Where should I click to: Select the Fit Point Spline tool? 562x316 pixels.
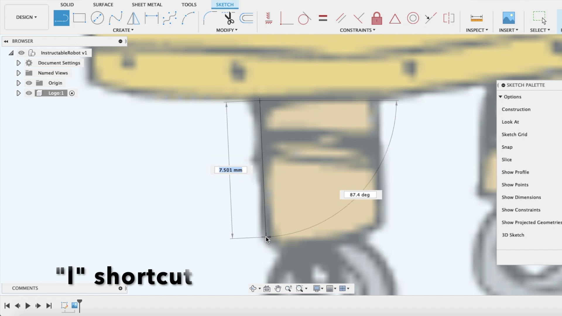pos(115,18)
